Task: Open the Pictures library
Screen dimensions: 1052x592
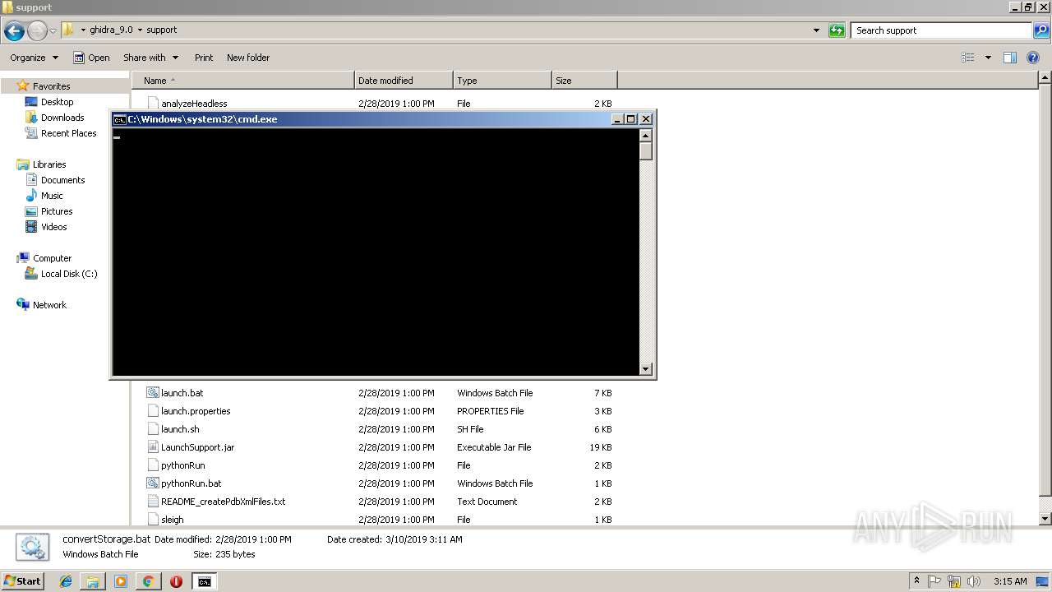Action: click(57, 211)
